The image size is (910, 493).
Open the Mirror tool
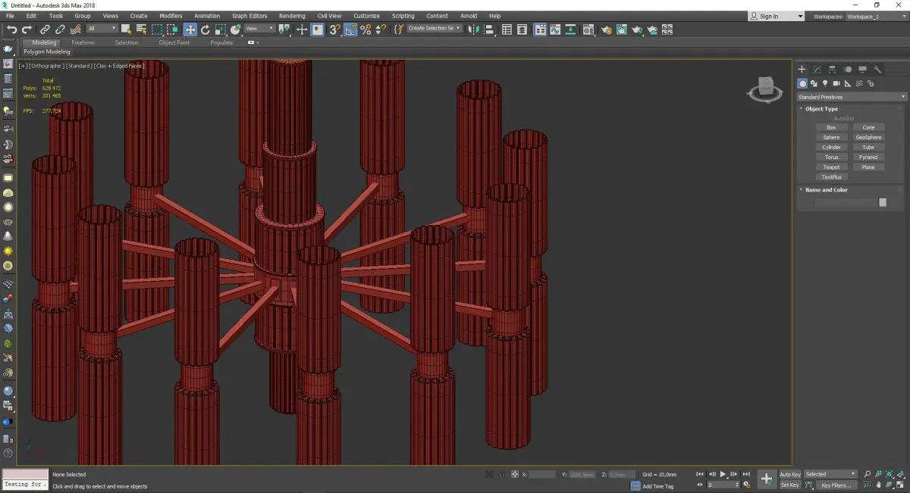pos(473,30)
